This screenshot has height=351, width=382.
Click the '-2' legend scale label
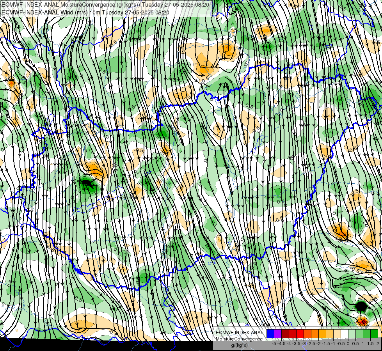pos(318,344)
